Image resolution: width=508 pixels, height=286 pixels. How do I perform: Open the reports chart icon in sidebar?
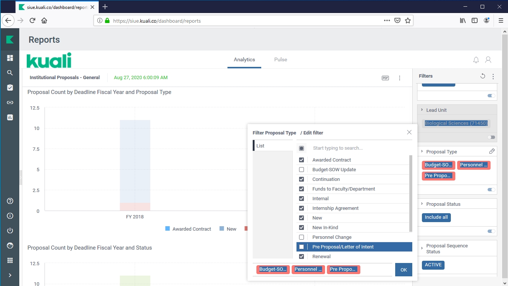point(10,117)
